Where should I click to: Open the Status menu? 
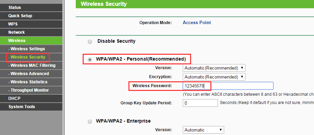pyautogui.click(x=31, y=8)
